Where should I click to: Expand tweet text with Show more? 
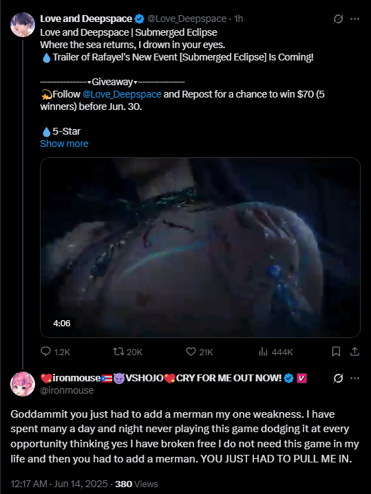coord(64,144)
